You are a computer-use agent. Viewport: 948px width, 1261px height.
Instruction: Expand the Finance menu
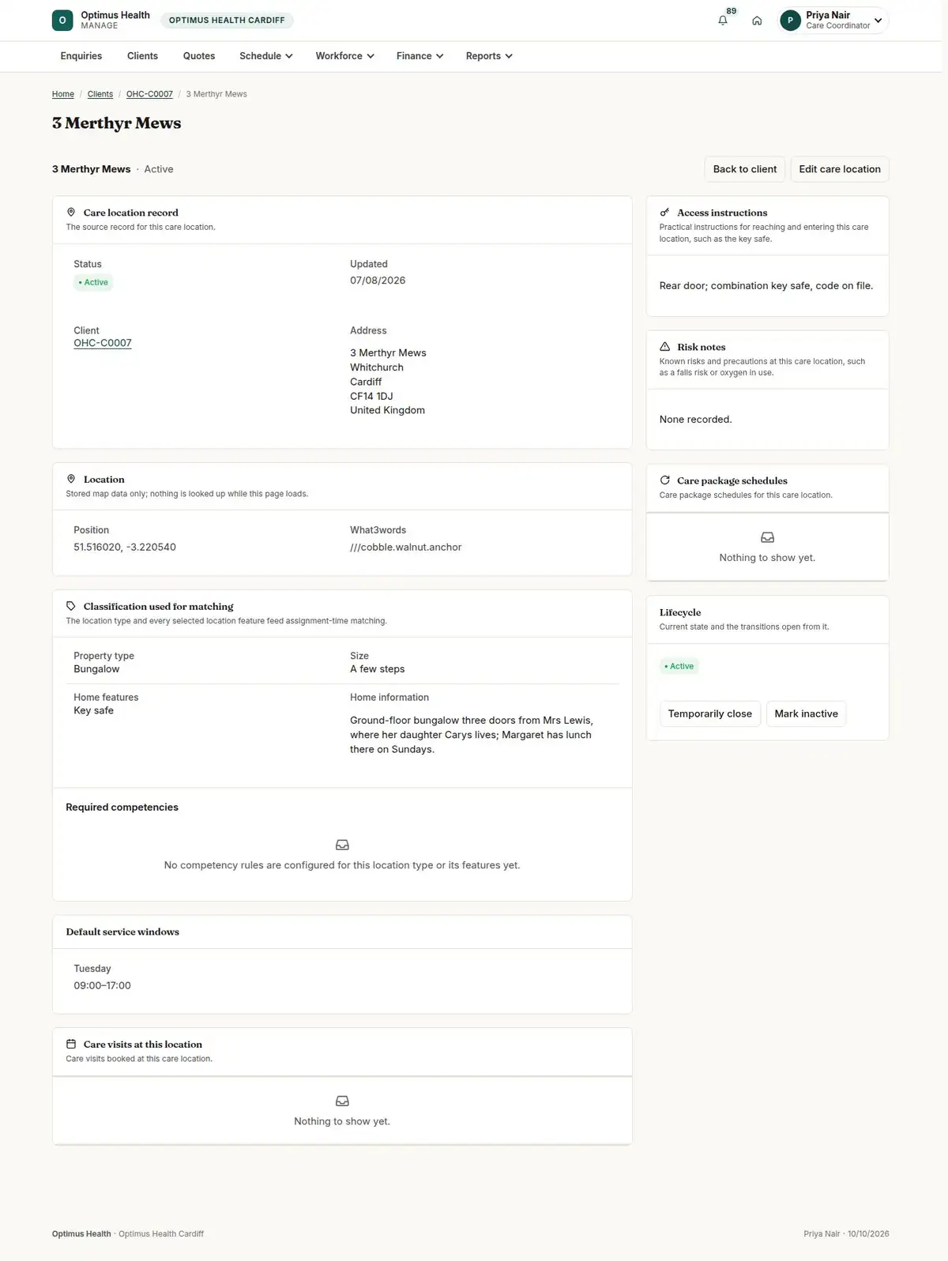419,56
